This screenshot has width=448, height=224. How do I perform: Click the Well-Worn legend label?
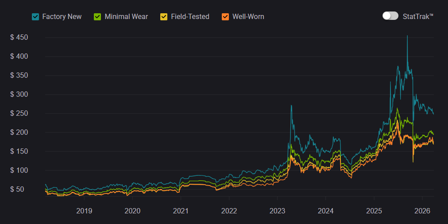248,17
